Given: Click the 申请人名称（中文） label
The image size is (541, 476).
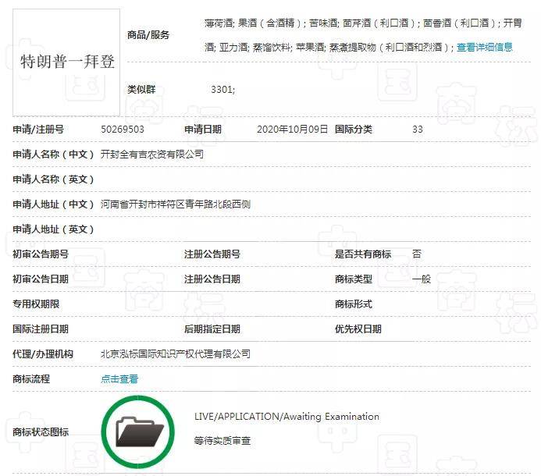Looking at the screenshot, I should [x=54, y=155].
